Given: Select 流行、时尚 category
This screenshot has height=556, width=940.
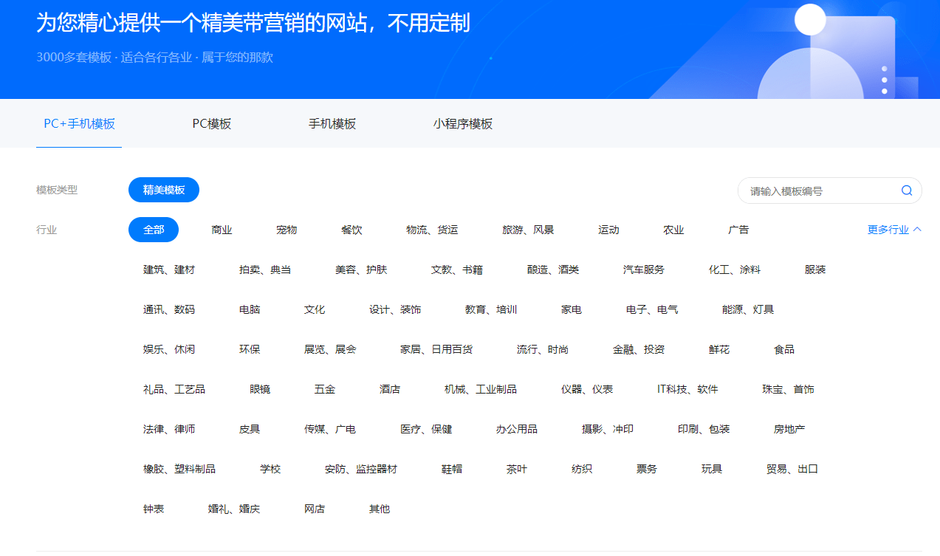Looking at the screenshot, I should pos(543,349).
